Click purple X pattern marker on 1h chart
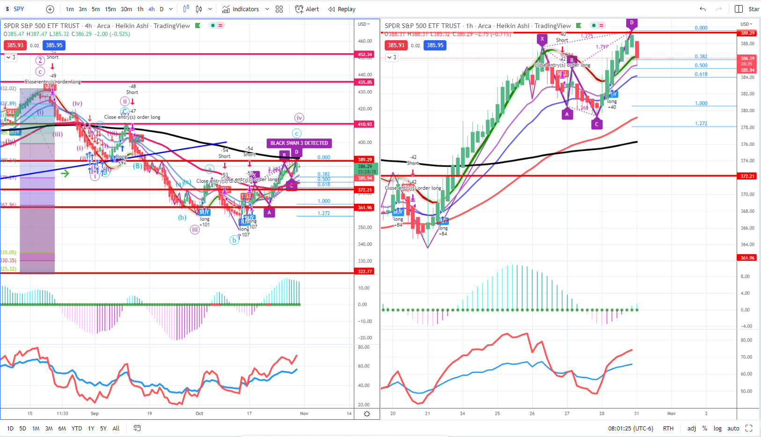Screen dimensions: 761x437 tap(542, 39)
